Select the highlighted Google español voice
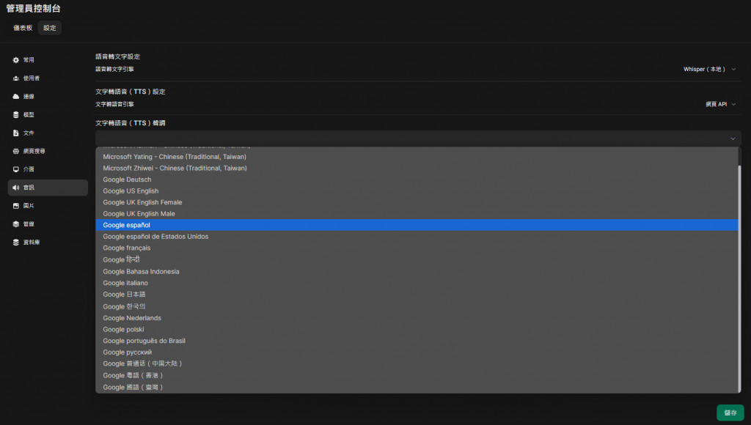This screenshot has height=425, width=751. [417, 225]
